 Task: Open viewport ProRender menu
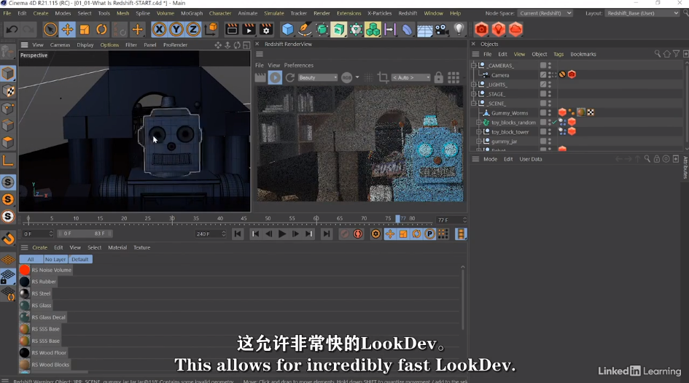pos(175,45)
